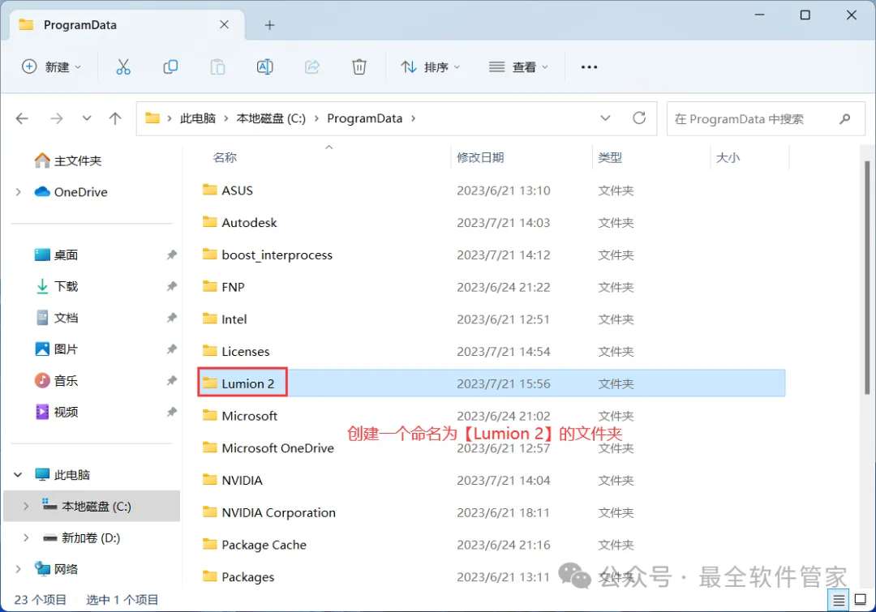Viewport: 876px width, 612px height.
Task: Click the Copy icon in toolbar
Action: (x=170, y=67)
